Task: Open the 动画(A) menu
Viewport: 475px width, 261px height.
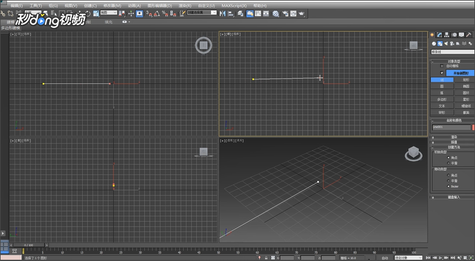Action: [x=134, y=6]
